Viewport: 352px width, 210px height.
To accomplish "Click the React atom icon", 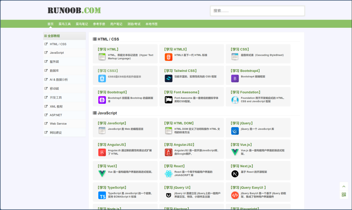I will click(x=168, y=174).
